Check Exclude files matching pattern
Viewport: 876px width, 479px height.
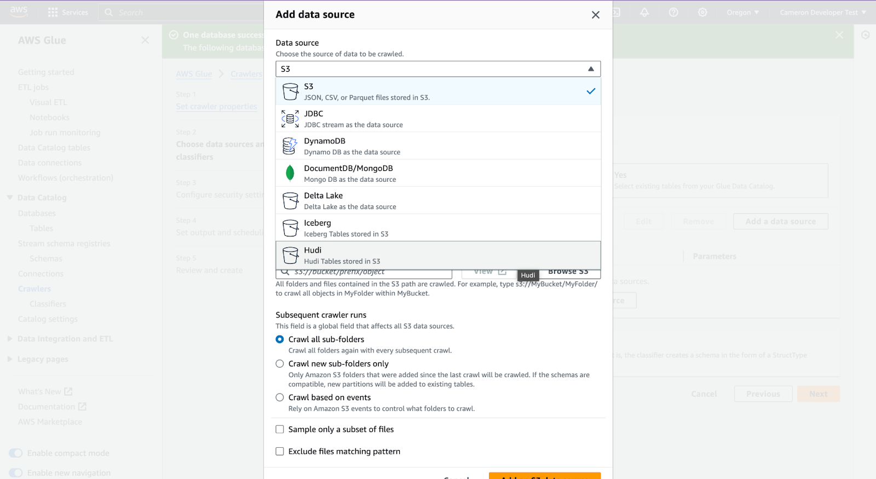[x=280, y=452]
